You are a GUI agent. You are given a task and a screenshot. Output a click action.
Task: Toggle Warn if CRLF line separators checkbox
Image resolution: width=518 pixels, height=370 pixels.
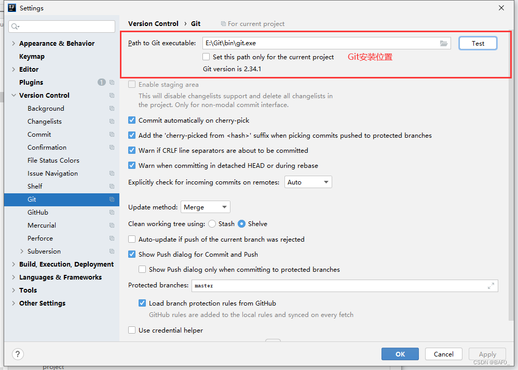click(132, 150)
